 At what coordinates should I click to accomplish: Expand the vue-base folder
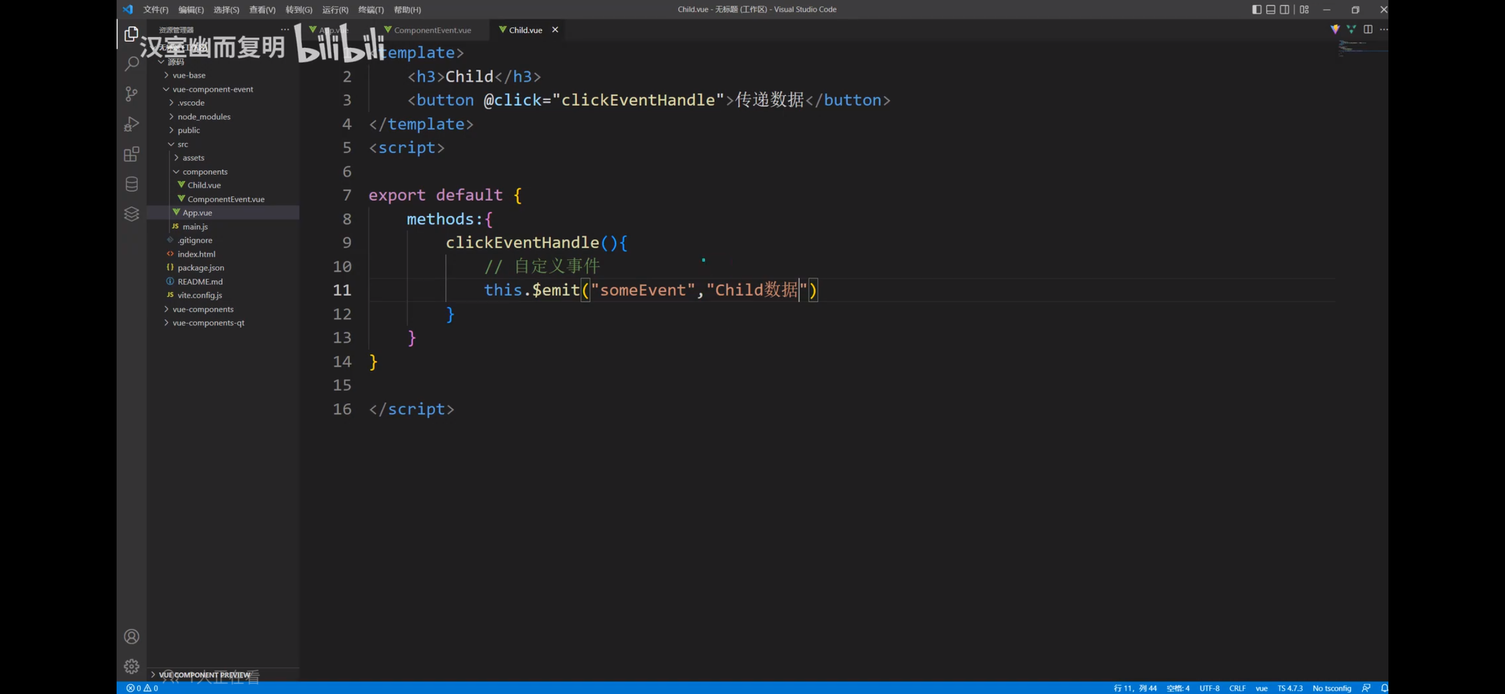click(x=188, y=75)
